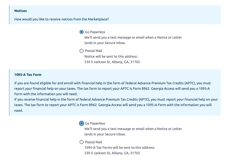Image resolution: width=226 pixels, height=158 pixels.
Task: Click the question about receiving Marketplace notices
Action: 61,19
